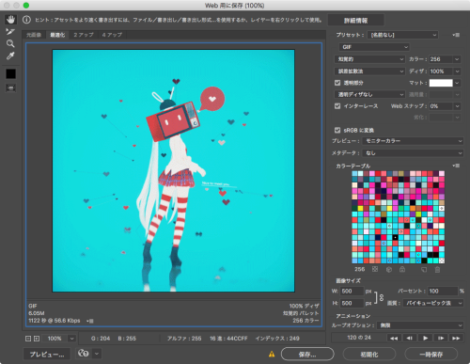Toggle the width-height constrain link
The height and width of the screenshot is (364, 470).
pyautogui.click(x=382, y=297)
